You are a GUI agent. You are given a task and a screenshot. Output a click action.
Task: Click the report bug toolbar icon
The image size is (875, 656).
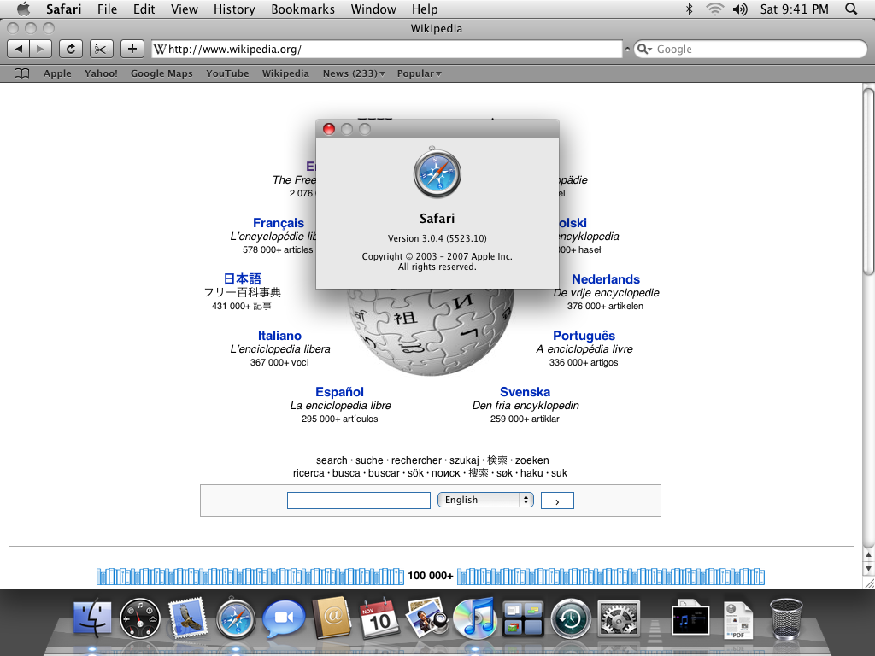(x=101, y=49)
